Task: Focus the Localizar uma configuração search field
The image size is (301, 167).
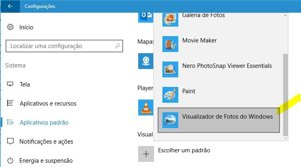Action: (x=64, y=46)
